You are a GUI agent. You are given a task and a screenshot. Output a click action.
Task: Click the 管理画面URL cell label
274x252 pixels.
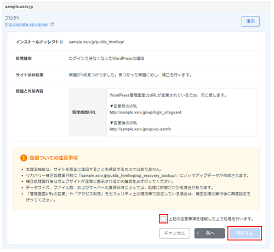tap(84, 112)
